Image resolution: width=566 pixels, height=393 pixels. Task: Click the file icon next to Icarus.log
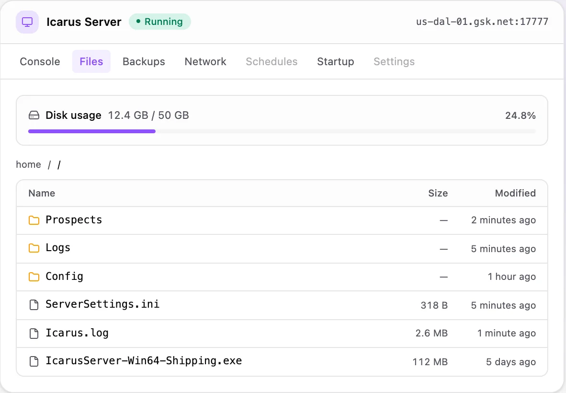[34, 334]
